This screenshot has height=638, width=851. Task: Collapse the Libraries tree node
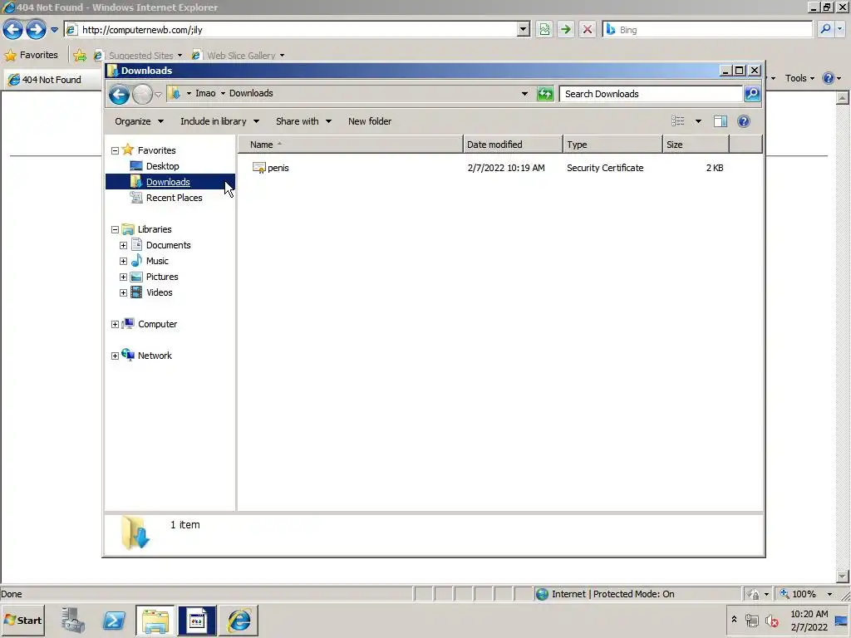(x=115, y=230)
